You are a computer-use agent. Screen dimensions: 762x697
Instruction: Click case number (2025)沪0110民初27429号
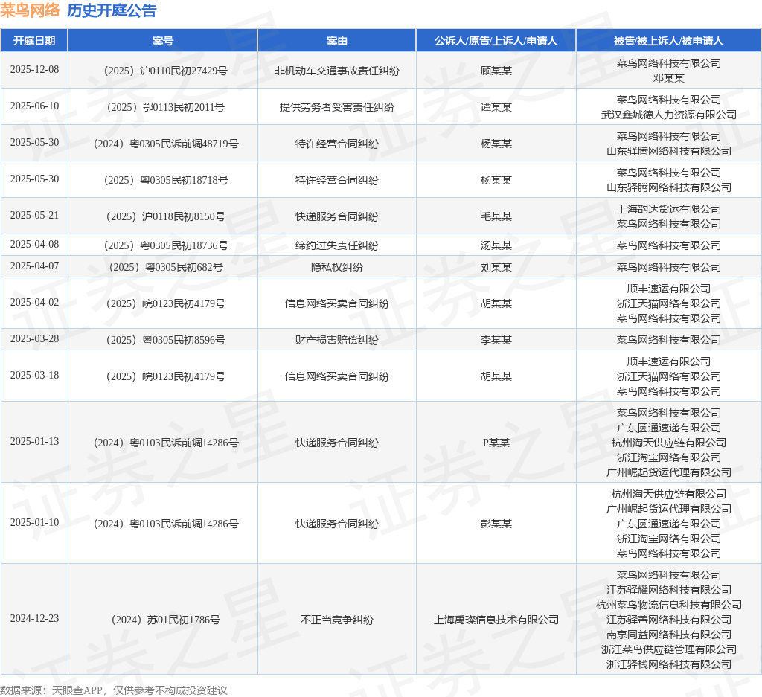click(x=166, y=71)
